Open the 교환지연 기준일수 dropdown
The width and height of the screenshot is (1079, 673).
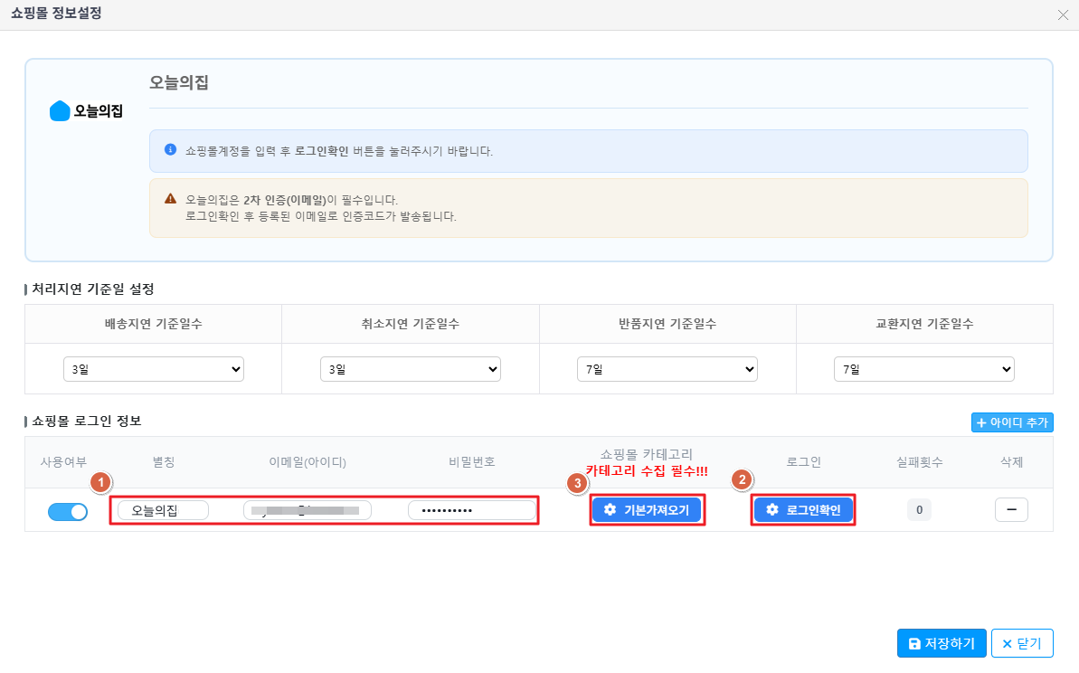pyautogui.click(x=924, y=369)
